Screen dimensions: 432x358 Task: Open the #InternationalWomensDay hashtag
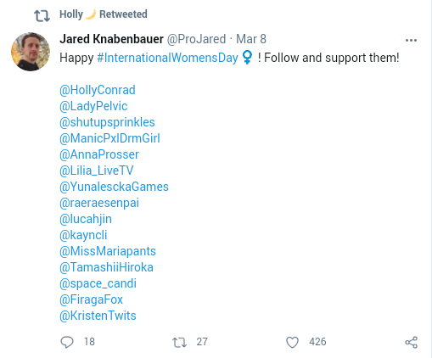pos(167,58)
